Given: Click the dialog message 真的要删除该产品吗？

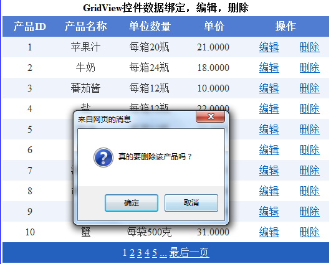Looking at the screenshot, I should coord(155,157).
